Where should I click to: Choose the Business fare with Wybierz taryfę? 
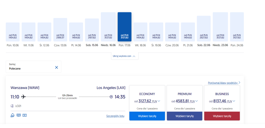[222, 116]
